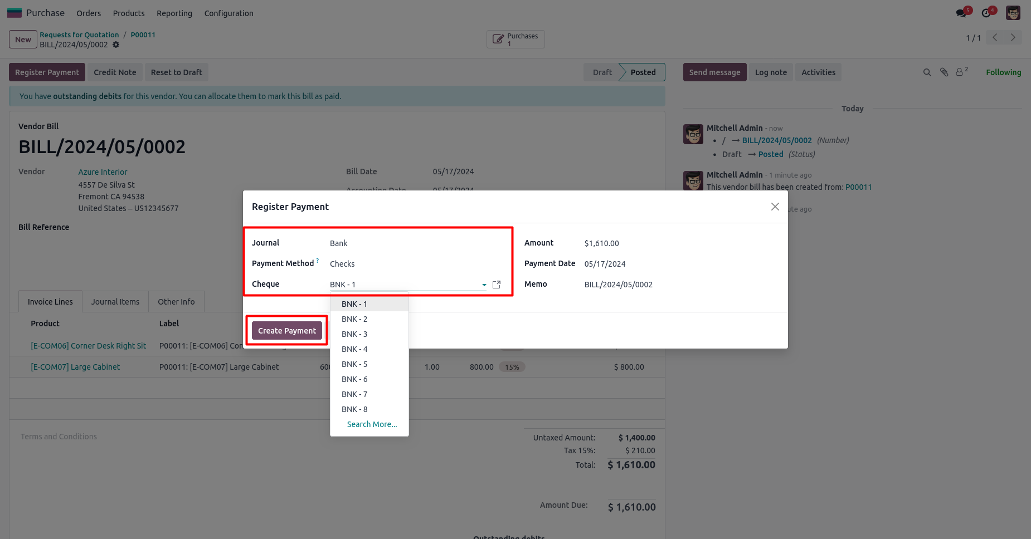Open the Purchase app home icon

pos(14,13)
